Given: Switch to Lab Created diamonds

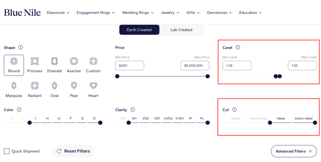Looking at the screenshot, I should click(182, 30).
